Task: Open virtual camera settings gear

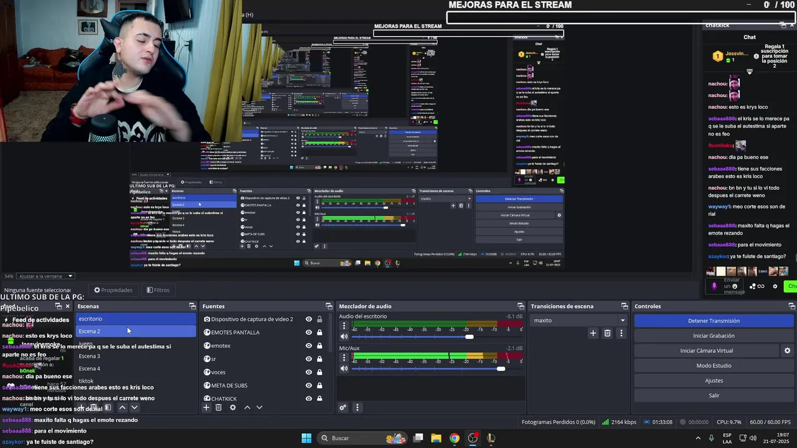Action: [787, 351]
